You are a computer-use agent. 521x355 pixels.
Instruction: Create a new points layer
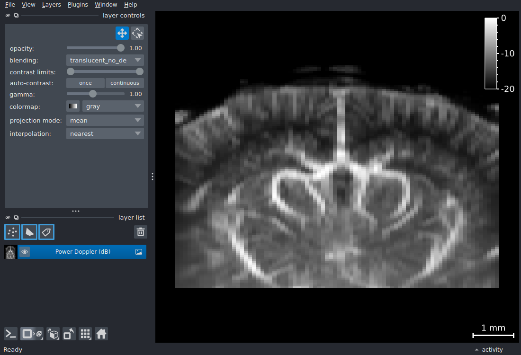12,232
